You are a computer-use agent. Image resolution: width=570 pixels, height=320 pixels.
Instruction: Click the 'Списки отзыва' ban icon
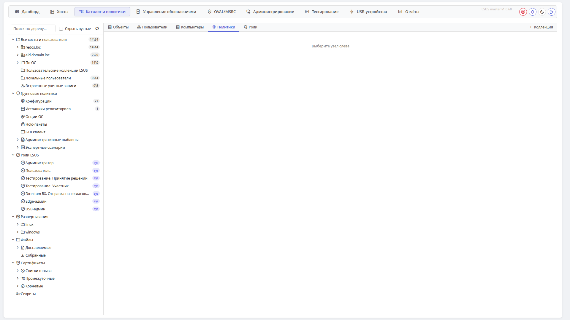23,271
